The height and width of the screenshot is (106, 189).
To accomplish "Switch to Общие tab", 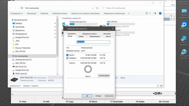I will [x=70, y=36].
